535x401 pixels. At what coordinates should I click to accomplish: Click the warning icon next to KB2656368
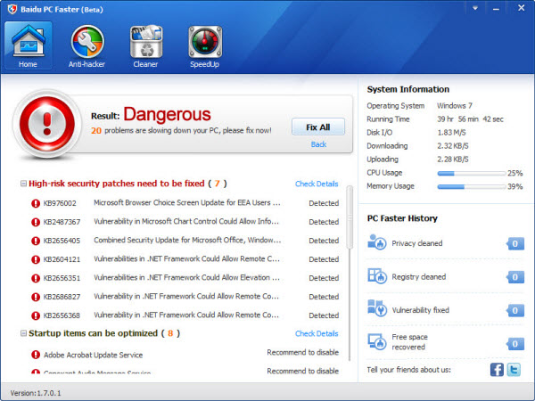click(36, 315)
